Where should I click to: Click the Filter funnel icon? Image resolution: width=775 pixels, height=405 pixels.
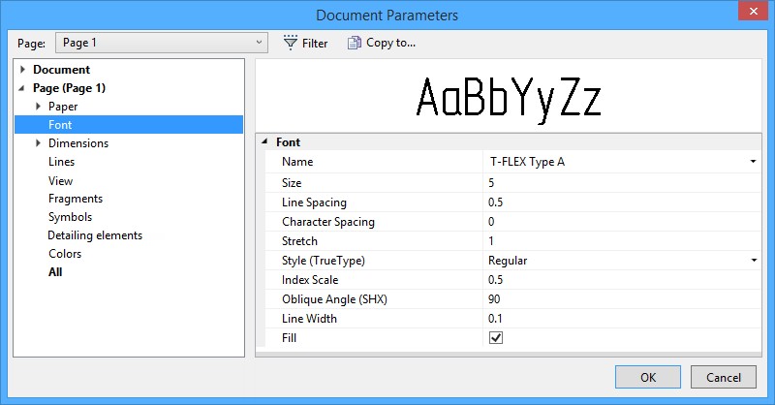290,43
